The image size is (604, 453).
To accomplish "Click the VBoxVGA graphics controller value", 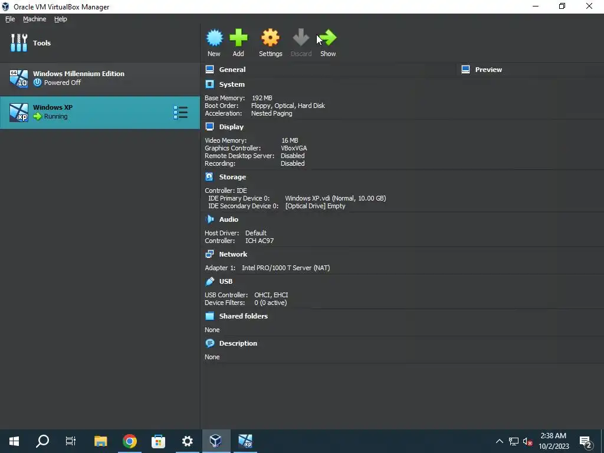I will coord(294,148).
